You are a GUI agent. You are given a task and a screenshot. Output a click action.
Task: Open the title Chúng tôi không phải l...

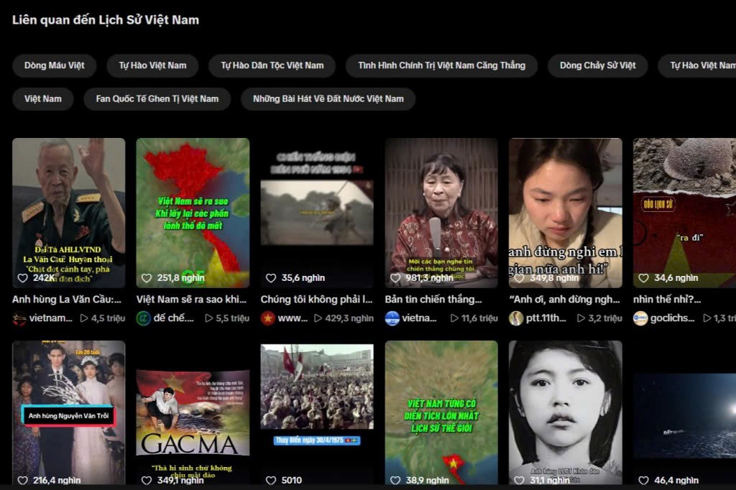[x=316, y=300]
